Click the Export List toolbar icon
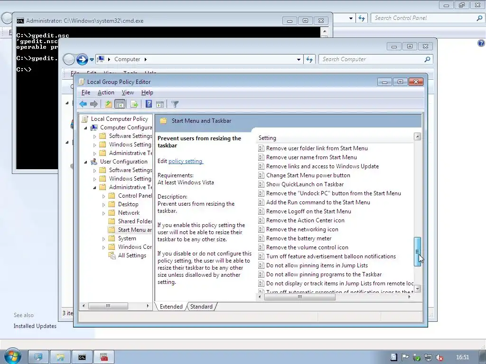Image resolution: width=486 pixels, height=364 pixels. [x=134, y=104]
